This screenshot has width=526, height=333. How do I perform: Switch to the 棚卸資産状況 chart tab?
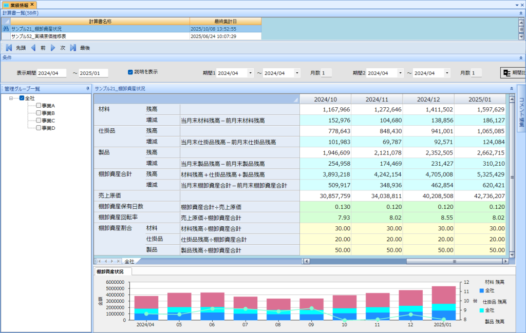click(x=113, y=271)
